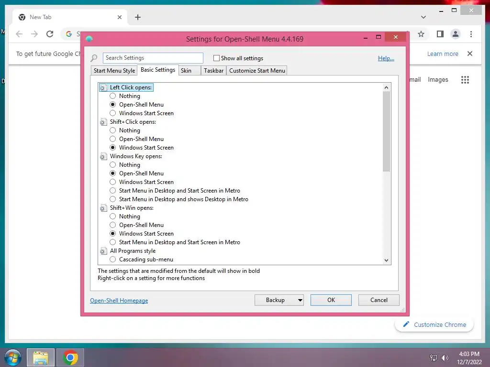Click the Cancel button
The image size is (490, 367).
(379, 300)
